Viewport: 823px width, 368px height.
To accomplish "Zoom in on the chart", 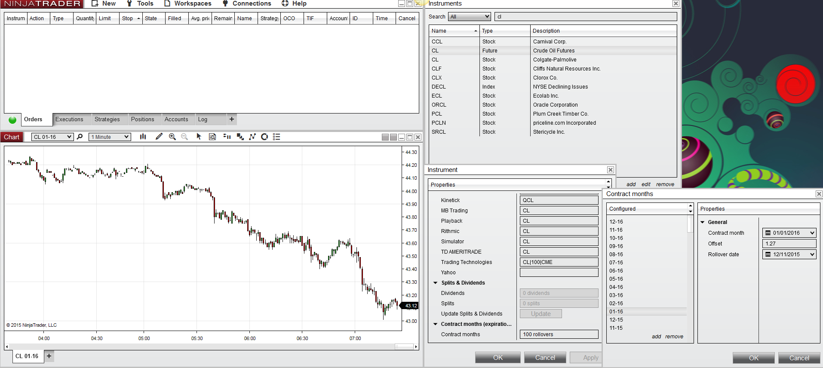I will click(172, 137).
